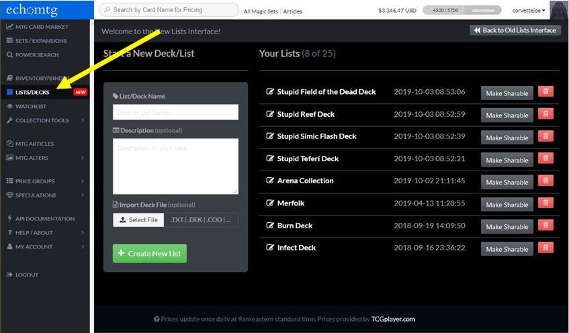Screen dimensions: 569x333
Task: Delete the Arena Collection list
Action: [545, 181]
